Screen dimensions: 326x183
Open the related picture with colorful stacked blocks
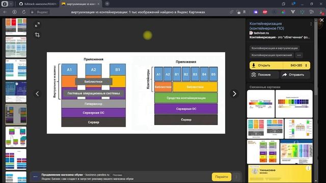pos(265,129)
